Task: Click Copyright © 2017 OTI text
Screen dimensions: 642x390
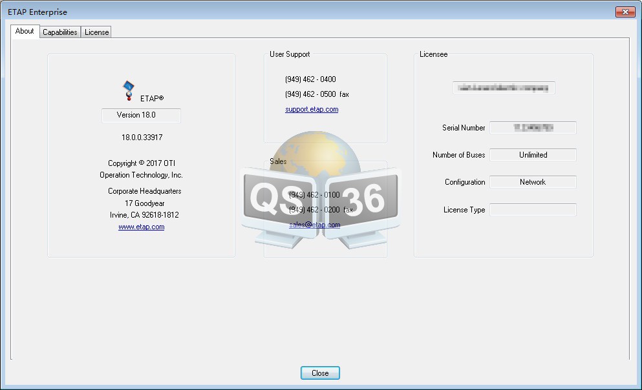Action: (141, 163)
